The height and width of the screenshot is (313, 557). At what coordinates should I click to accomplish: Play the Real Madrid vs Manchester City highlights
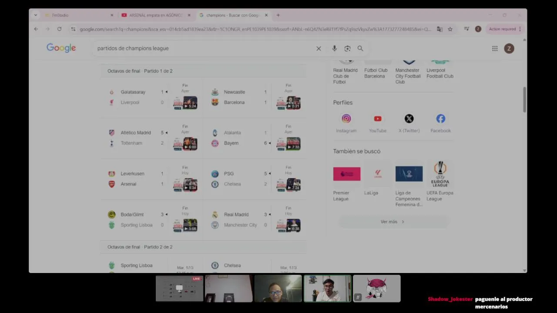(x=289, y=226)
